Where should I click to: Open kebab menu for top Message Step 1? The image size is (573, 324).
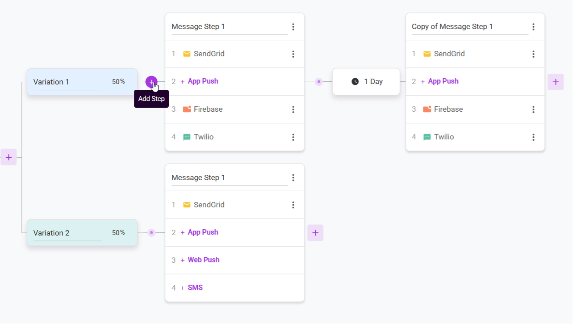(293, 27)
